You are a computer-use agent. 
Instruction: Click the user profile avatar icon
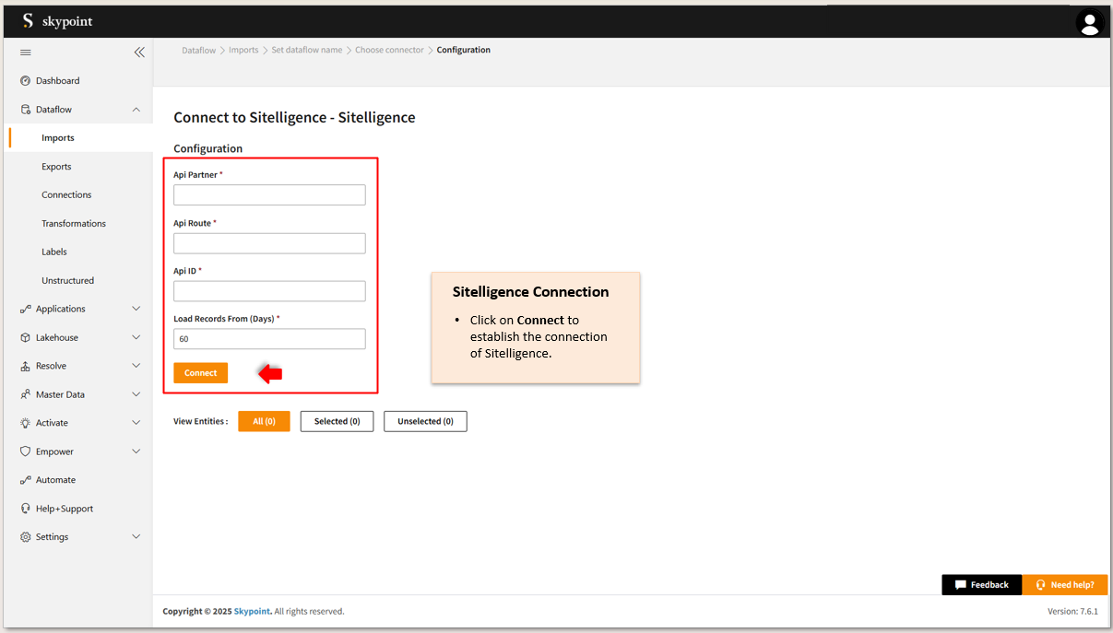click(1089, 23)
